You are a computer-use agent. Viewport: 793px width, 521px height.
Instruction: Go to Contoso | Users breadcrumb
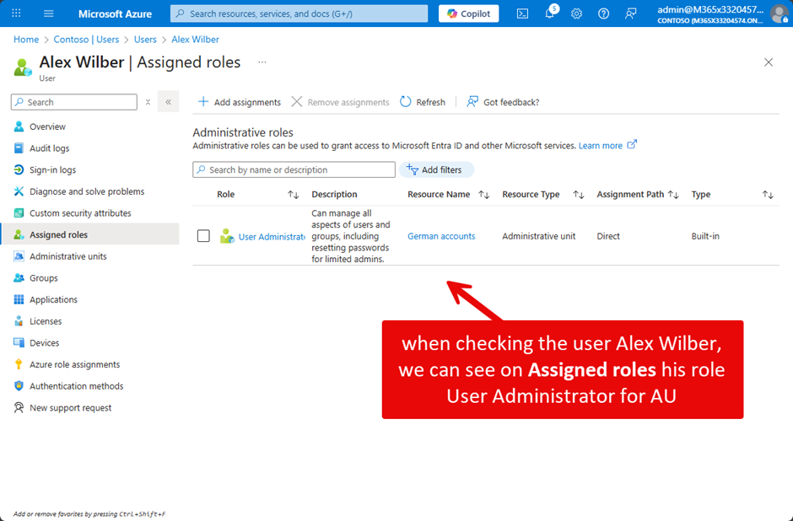tap(87, 40)
